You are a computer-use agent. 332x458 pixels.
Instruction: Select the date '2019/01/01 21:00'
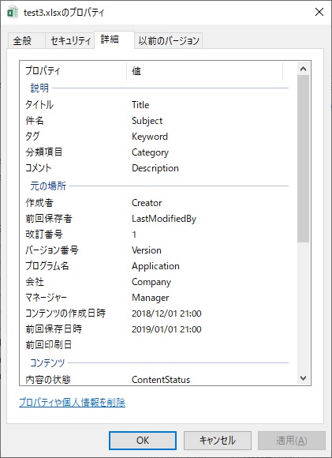point(166,329)
